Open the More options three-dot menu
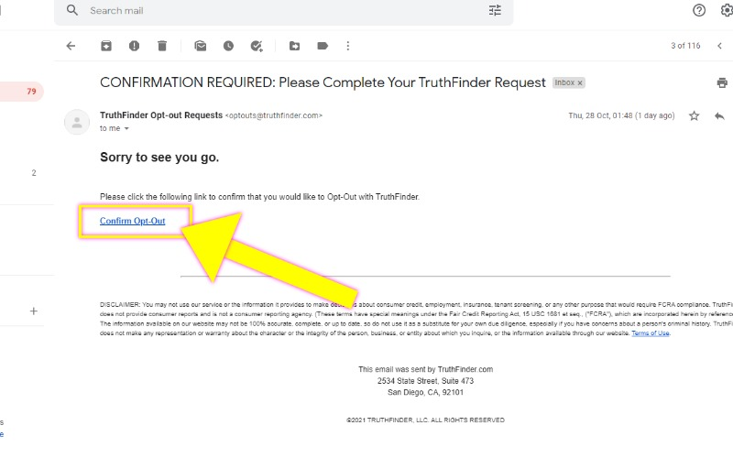Viewport: 733px width, 458px height. click(x=348, y=46)
